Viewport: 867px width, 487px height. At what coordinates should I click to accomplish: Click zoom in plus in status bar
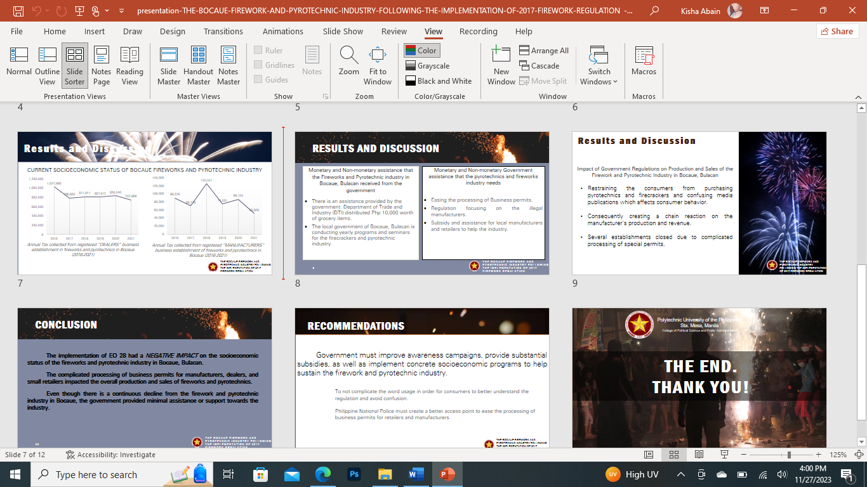(819, 455)
